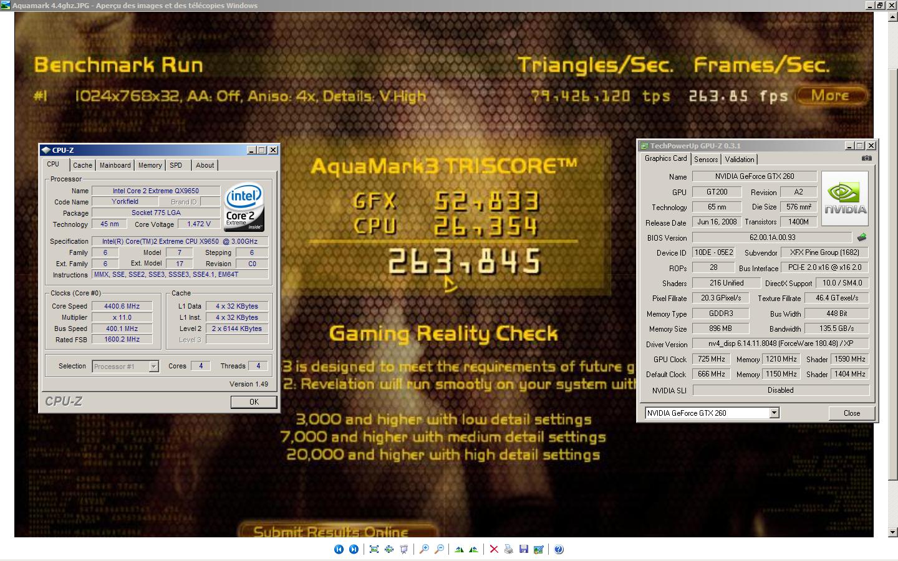Click the GPU-Z BIOS save icon
Image resolution: width=898 pixels, height=561 pixels.
coord(862,237)
